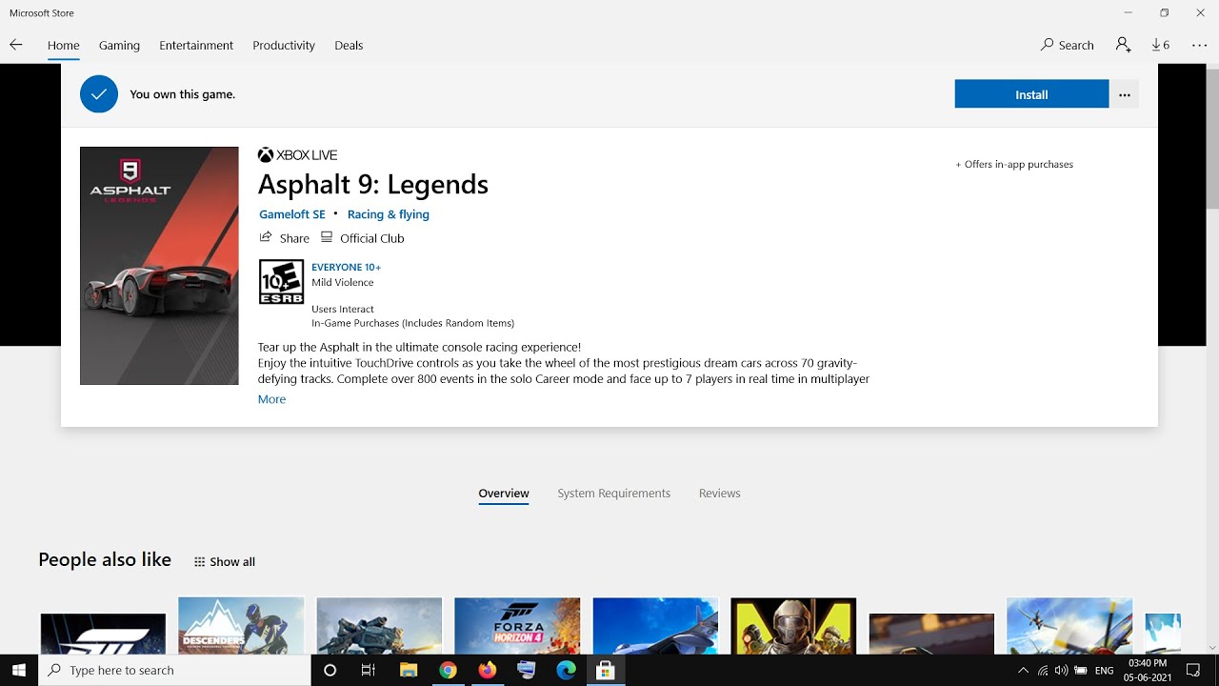The width and height of the screenshot is (1219, 686).
Task: Open the yellow helmeted soldier game tile
Action: tap(793, 626)
